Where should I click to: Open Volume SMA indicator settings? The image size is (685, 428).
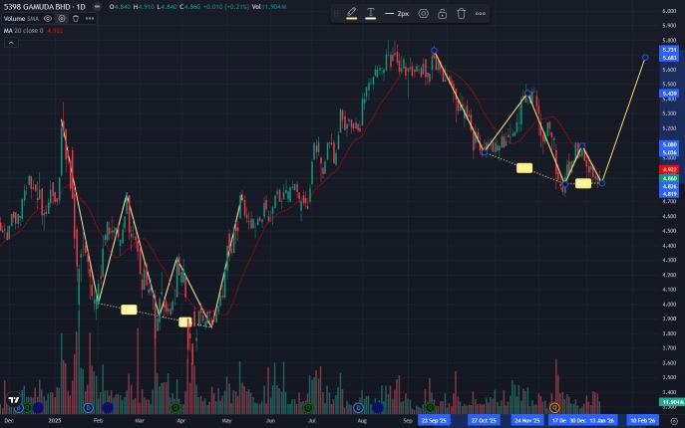[62, 19]
